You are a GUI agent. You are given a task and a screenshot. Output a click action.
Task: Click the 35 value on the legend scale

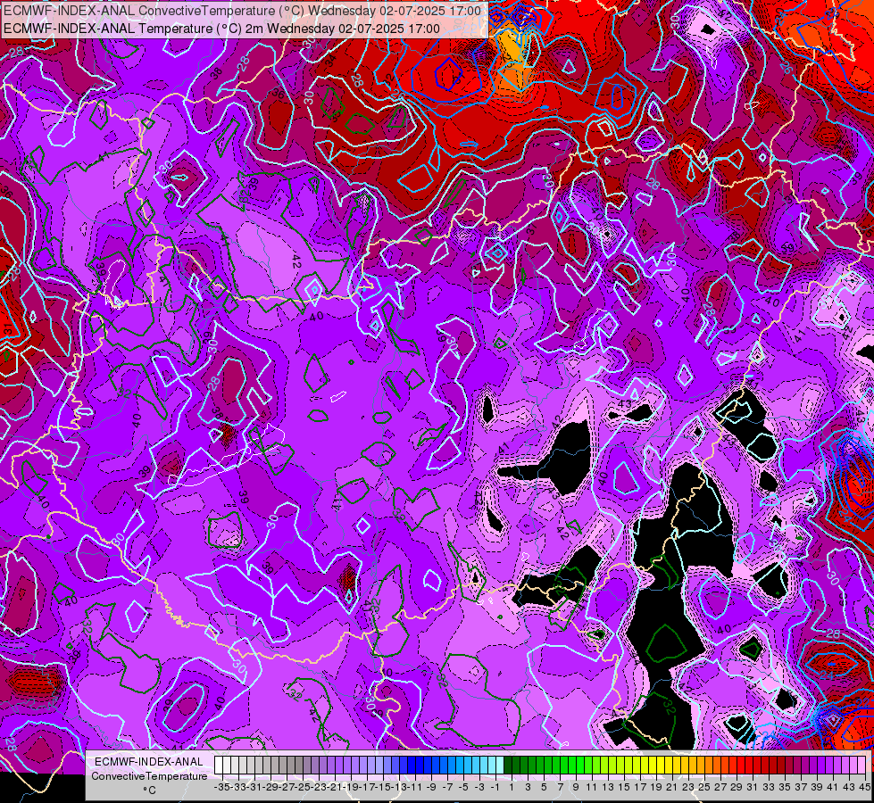click(785, 787)
